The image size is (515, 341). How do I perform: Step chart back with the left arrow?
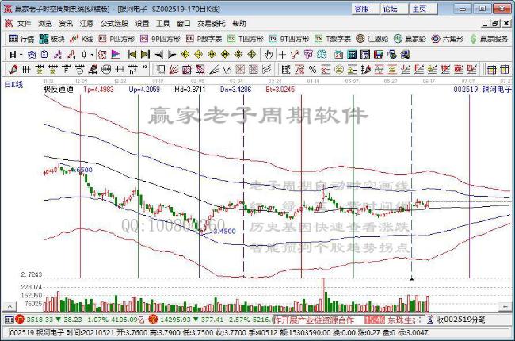coord(158,54)
